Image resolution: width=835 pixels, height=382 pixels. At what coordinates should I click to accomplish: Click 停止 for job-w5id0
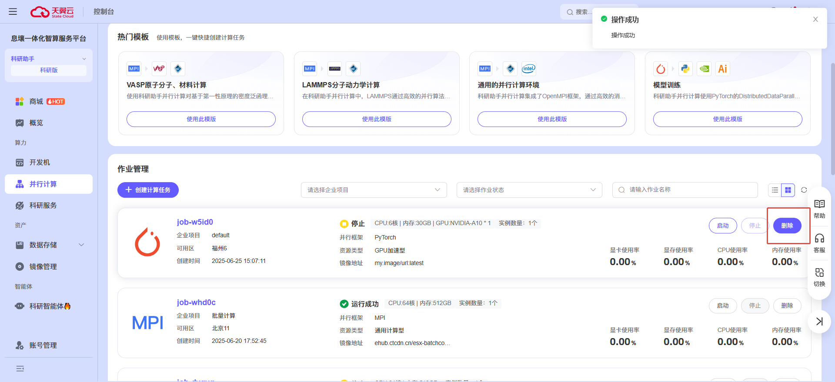click(755, 226)
